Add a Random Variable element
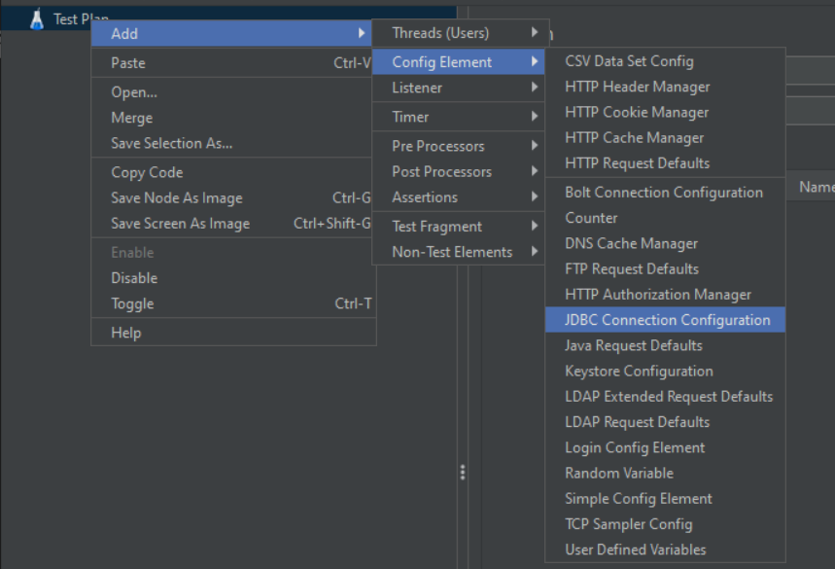Viewport: 835px width, 569px height. 665,474
